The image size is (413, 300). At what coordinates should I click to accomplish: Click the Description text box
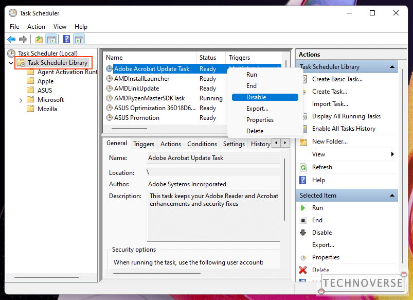pyautogui.click(x=213, y=216)
